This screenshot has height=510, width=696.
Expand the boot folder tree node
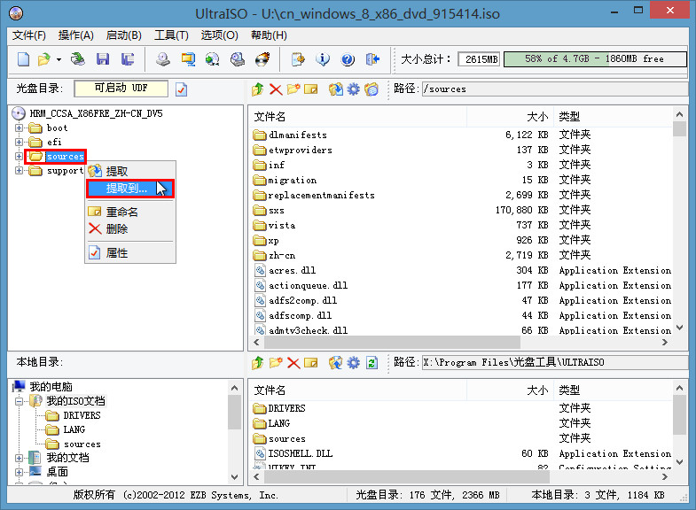pyautogui.click(x=19, y=128)
